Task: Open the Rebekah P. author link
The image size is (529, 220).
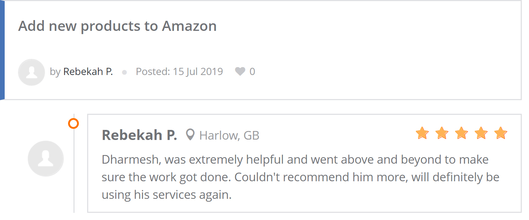Action: point(88,72)
